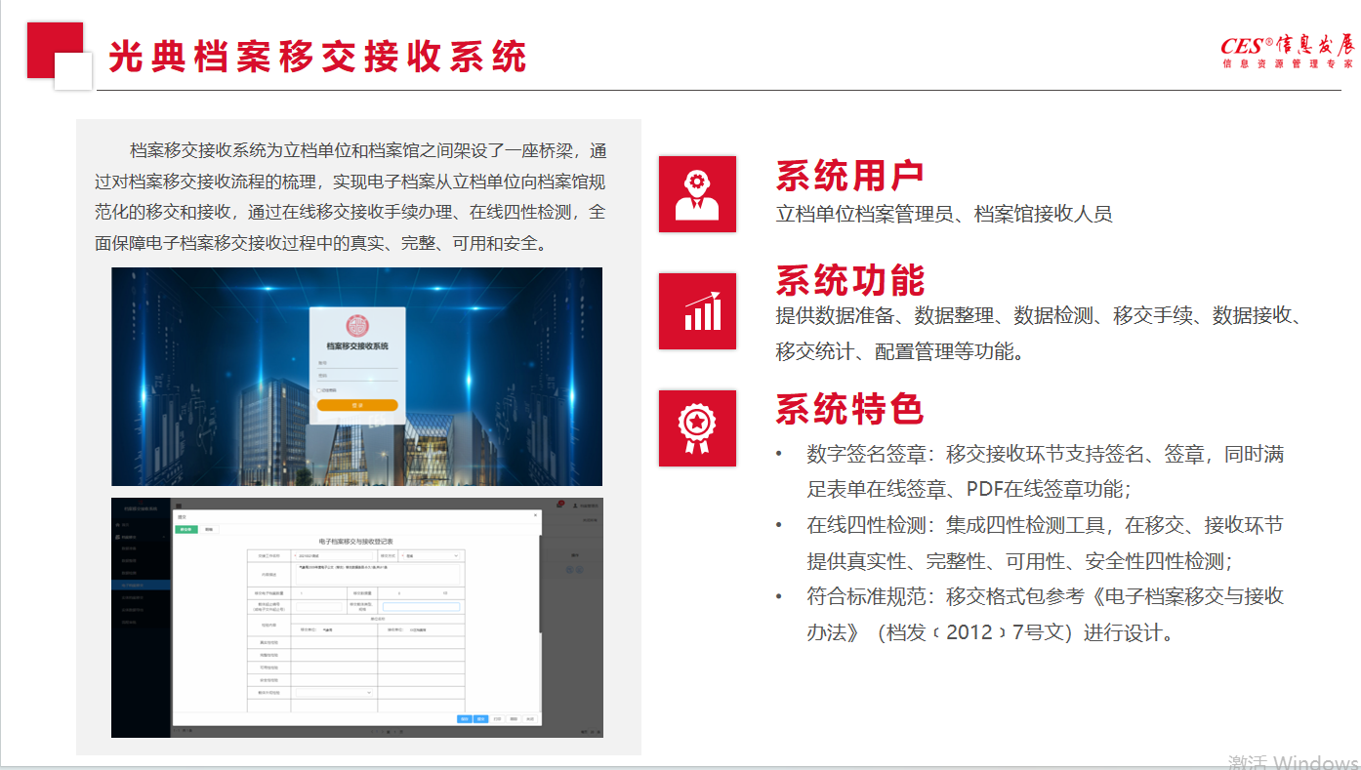
Task: Click the home icon beside 首页 in sidebar
Action: (x=117, y=525)
